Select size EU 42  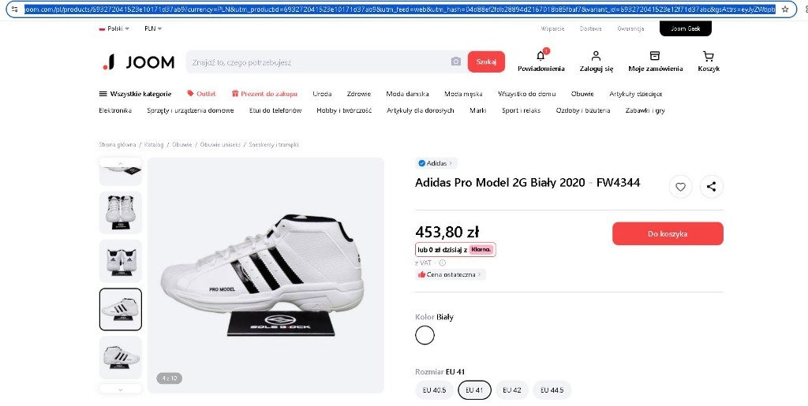[x=511, y=390]
